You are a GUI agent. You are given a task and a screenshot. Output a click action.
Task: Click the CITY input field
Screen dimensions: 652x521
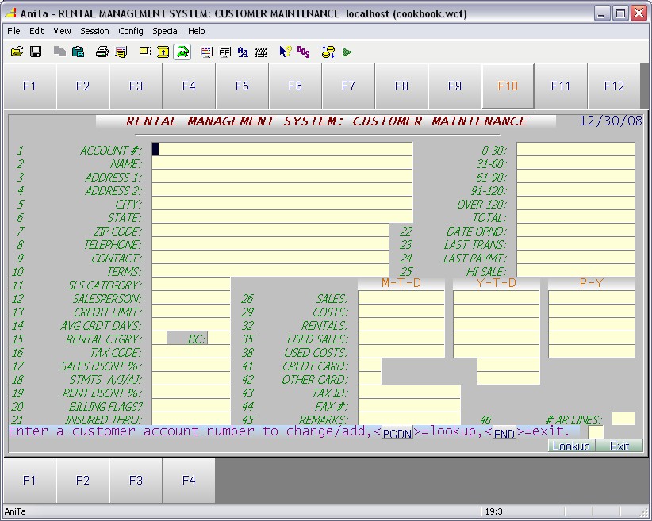282,203
